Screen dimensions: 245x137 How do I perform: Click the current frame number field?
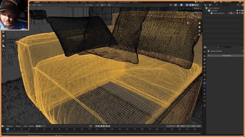coord(171,126)
